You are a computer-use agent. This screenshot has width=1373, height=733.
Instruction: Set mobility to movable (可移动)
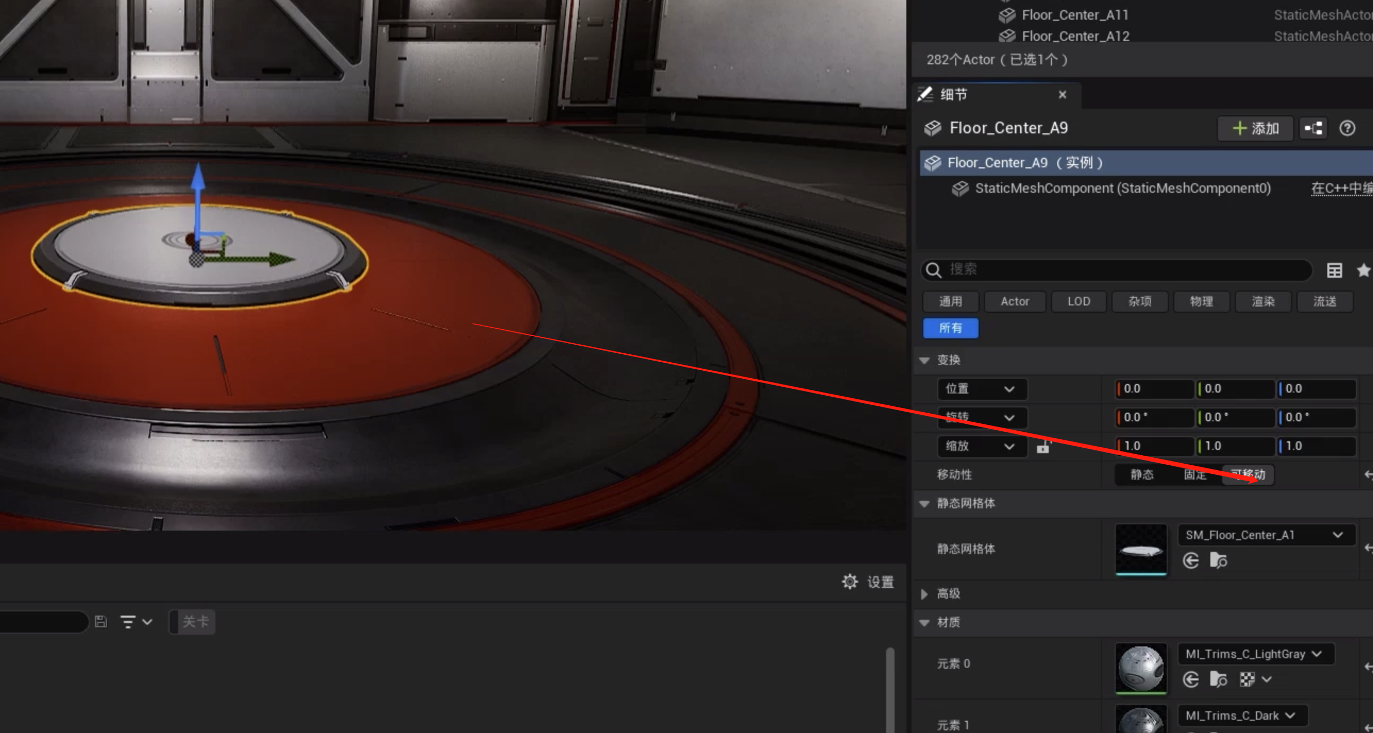1248,475
